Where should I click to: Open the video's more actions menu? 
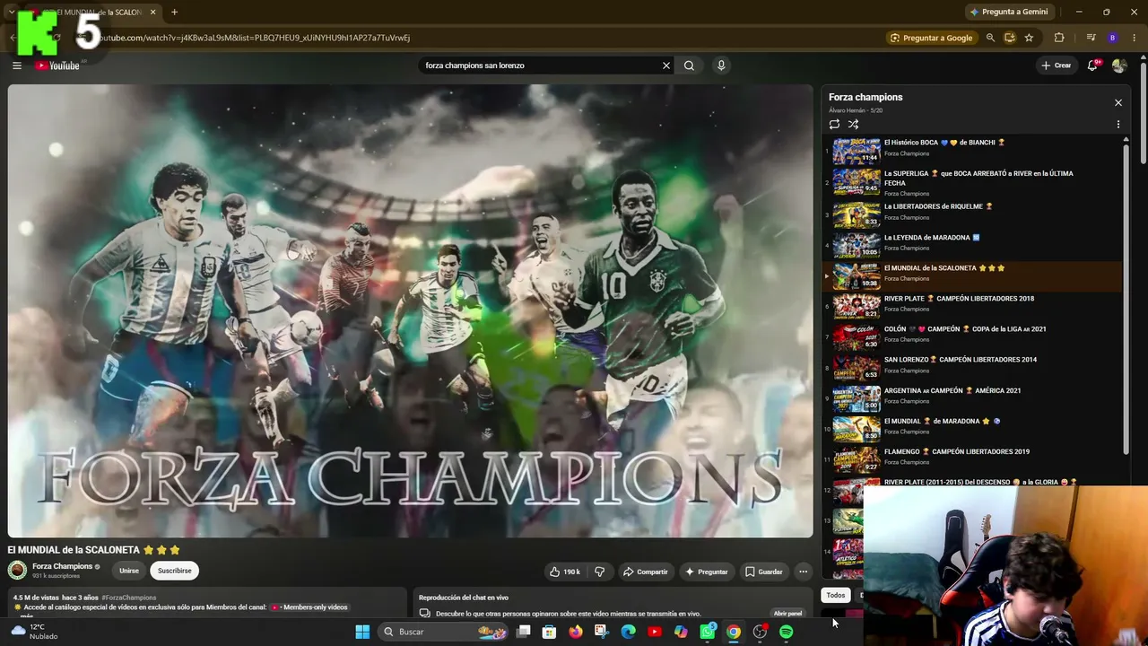pyautogui.click(x=803, y=572)
